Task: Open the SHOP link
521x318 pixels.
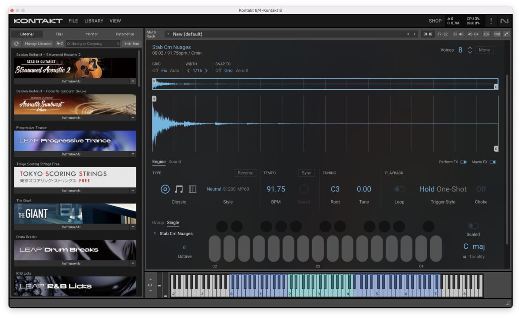Action: coord(435,21)
